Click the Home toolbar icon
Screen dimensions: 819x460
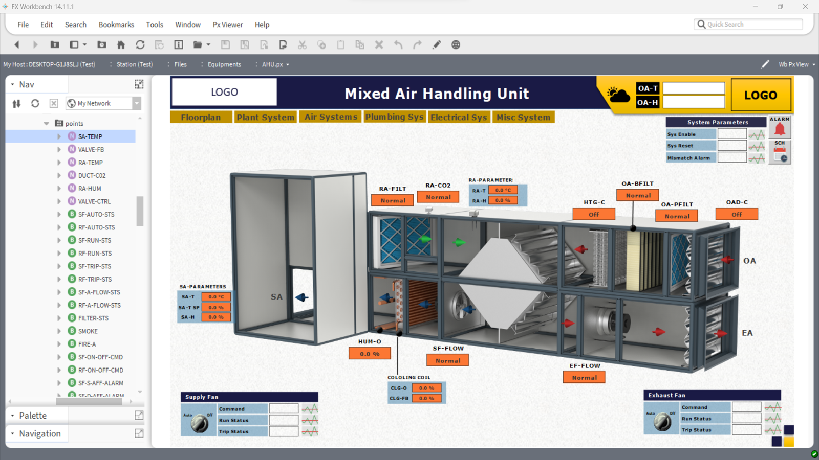point(121,45)
